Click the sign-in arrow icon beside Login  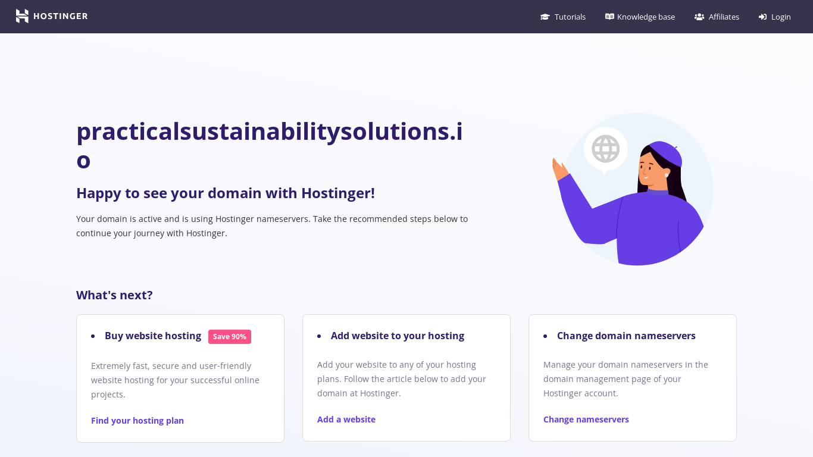762,17
